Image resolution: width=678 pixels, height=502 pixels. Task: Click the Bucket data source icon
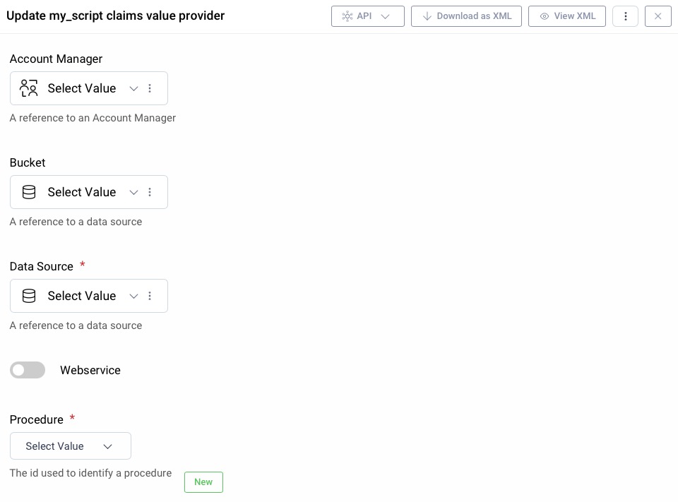[29, 192]
